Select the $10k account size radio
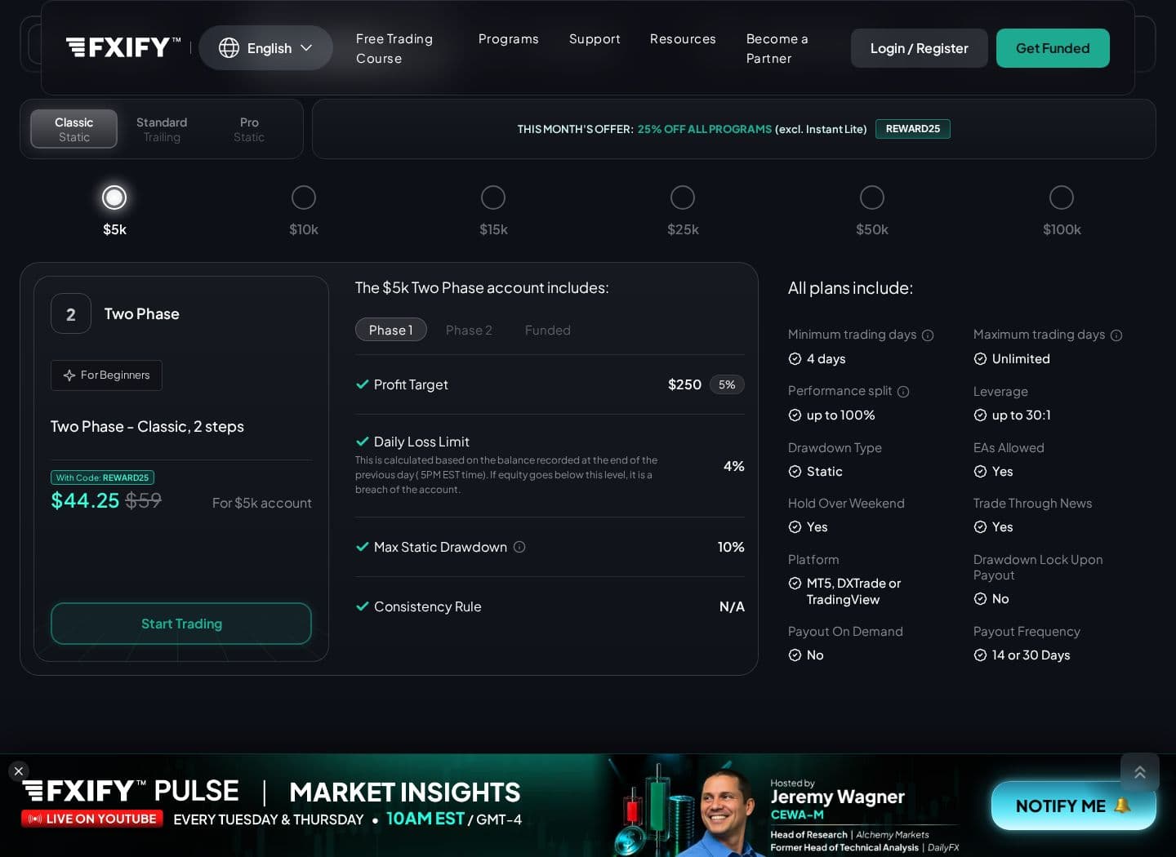Viewport: 1176px width, 857px height. coord(304,198)
